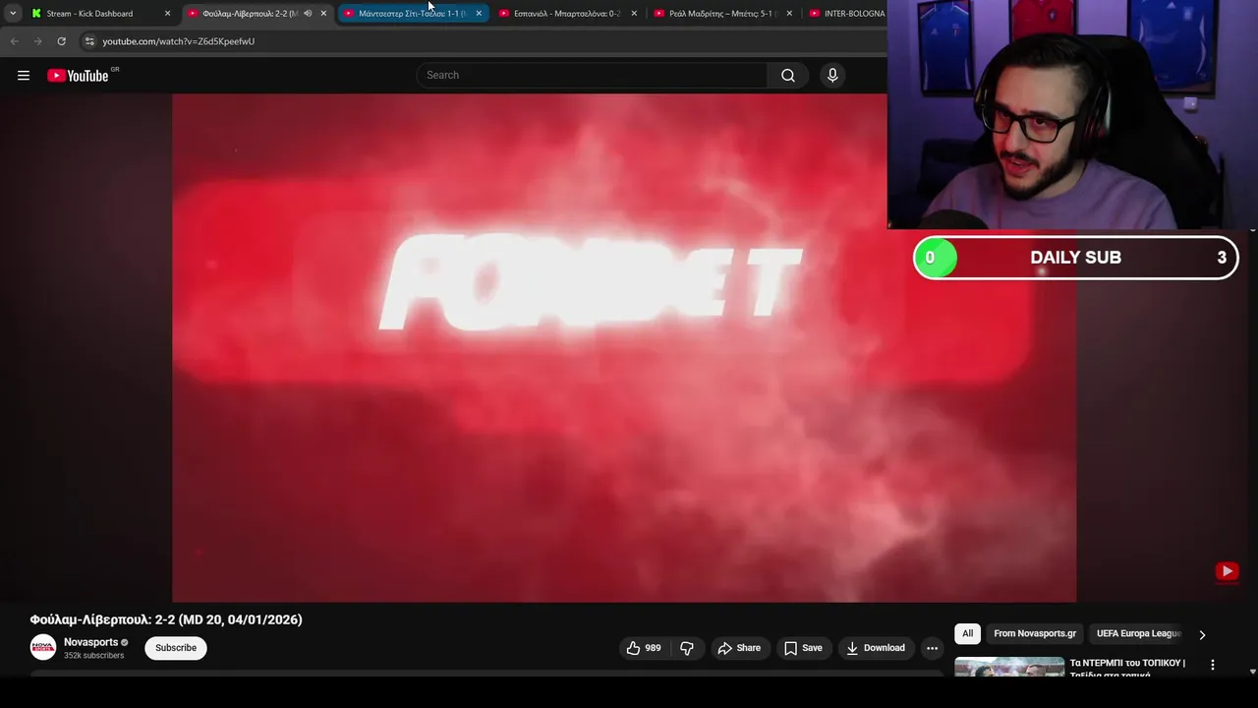Select the All filter chip
This screenshot has height=708, width=1258.
[967, 633]
